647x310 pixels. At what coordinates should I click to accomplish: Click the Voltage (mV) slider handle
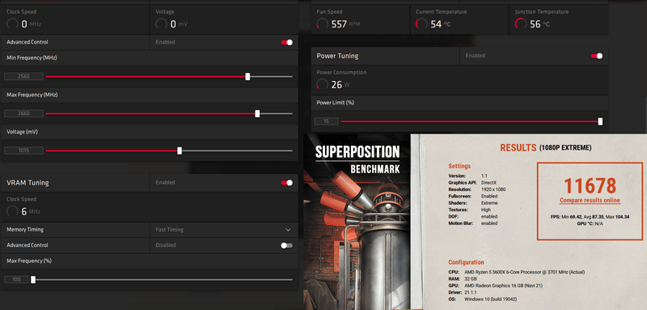click(180, 151)
